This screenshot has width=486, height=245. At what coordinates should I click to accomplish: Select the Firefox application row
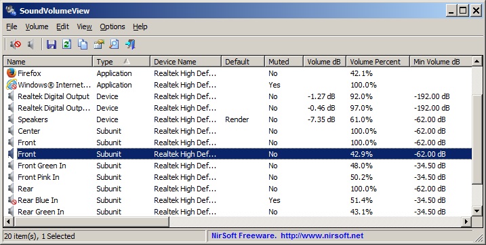pyautogui.click(x=237, y=73)
